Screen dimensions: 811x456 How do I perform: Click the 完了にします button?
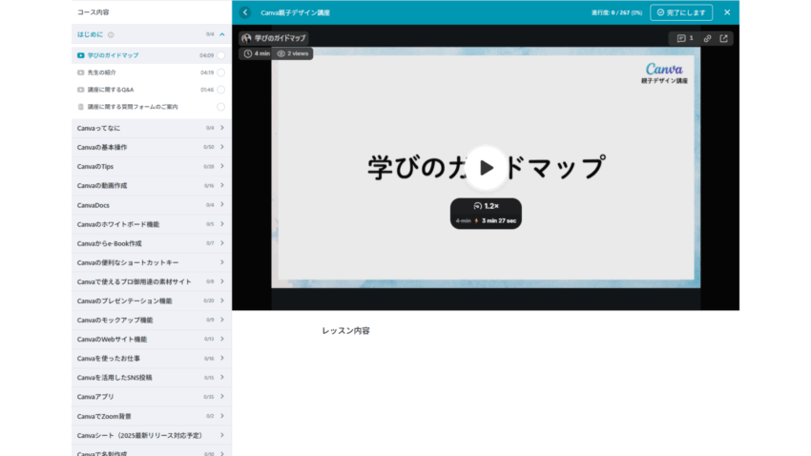pyautogui.click(x=681, y=12)
